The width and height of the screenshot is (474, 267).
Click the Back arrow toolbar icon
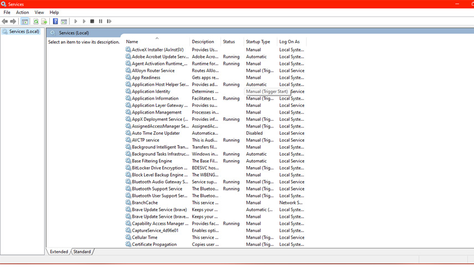(x=4, y=22)
